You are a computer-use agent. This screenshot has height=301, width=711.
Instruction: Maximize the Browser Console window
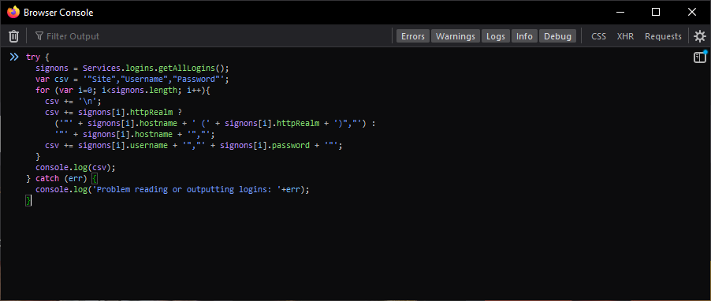pyautogui.click(x=656, y=13)
